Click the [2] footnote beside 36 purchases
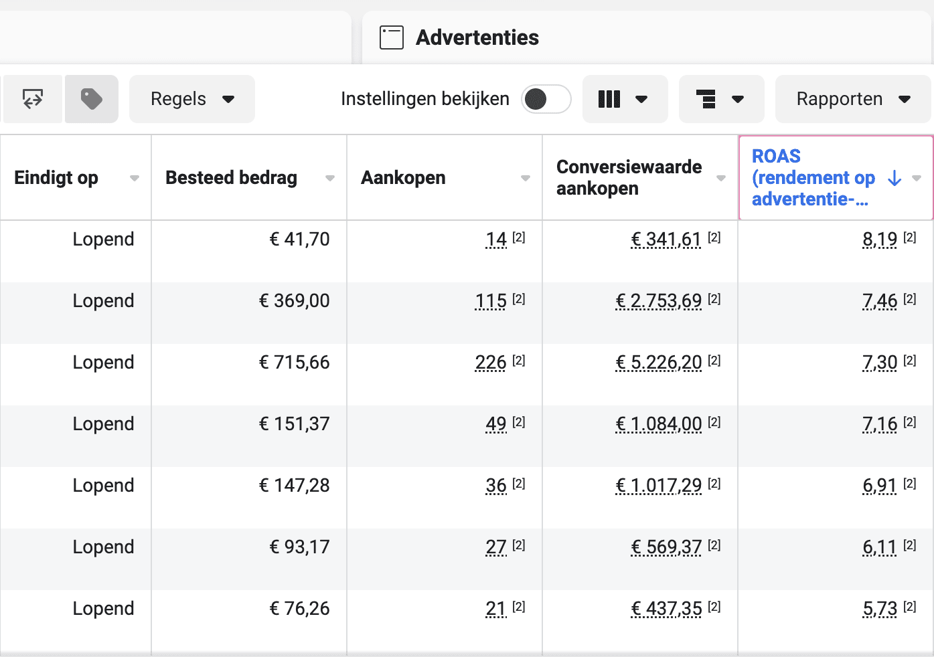934x657 pixels. point(519,484)
